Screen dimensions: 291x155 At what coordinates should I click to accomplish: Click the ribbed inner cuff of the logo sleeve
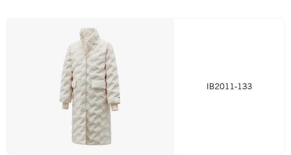[115, 107]
